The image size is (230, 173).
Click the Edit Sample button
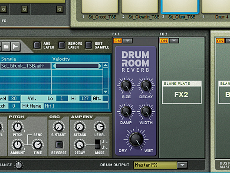pos(89,45)
